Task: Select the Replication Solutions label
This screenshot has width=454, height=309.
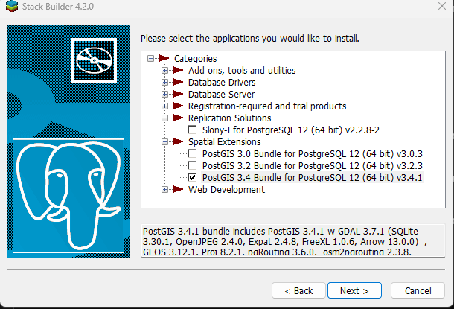Action: [x=230, y=118]
